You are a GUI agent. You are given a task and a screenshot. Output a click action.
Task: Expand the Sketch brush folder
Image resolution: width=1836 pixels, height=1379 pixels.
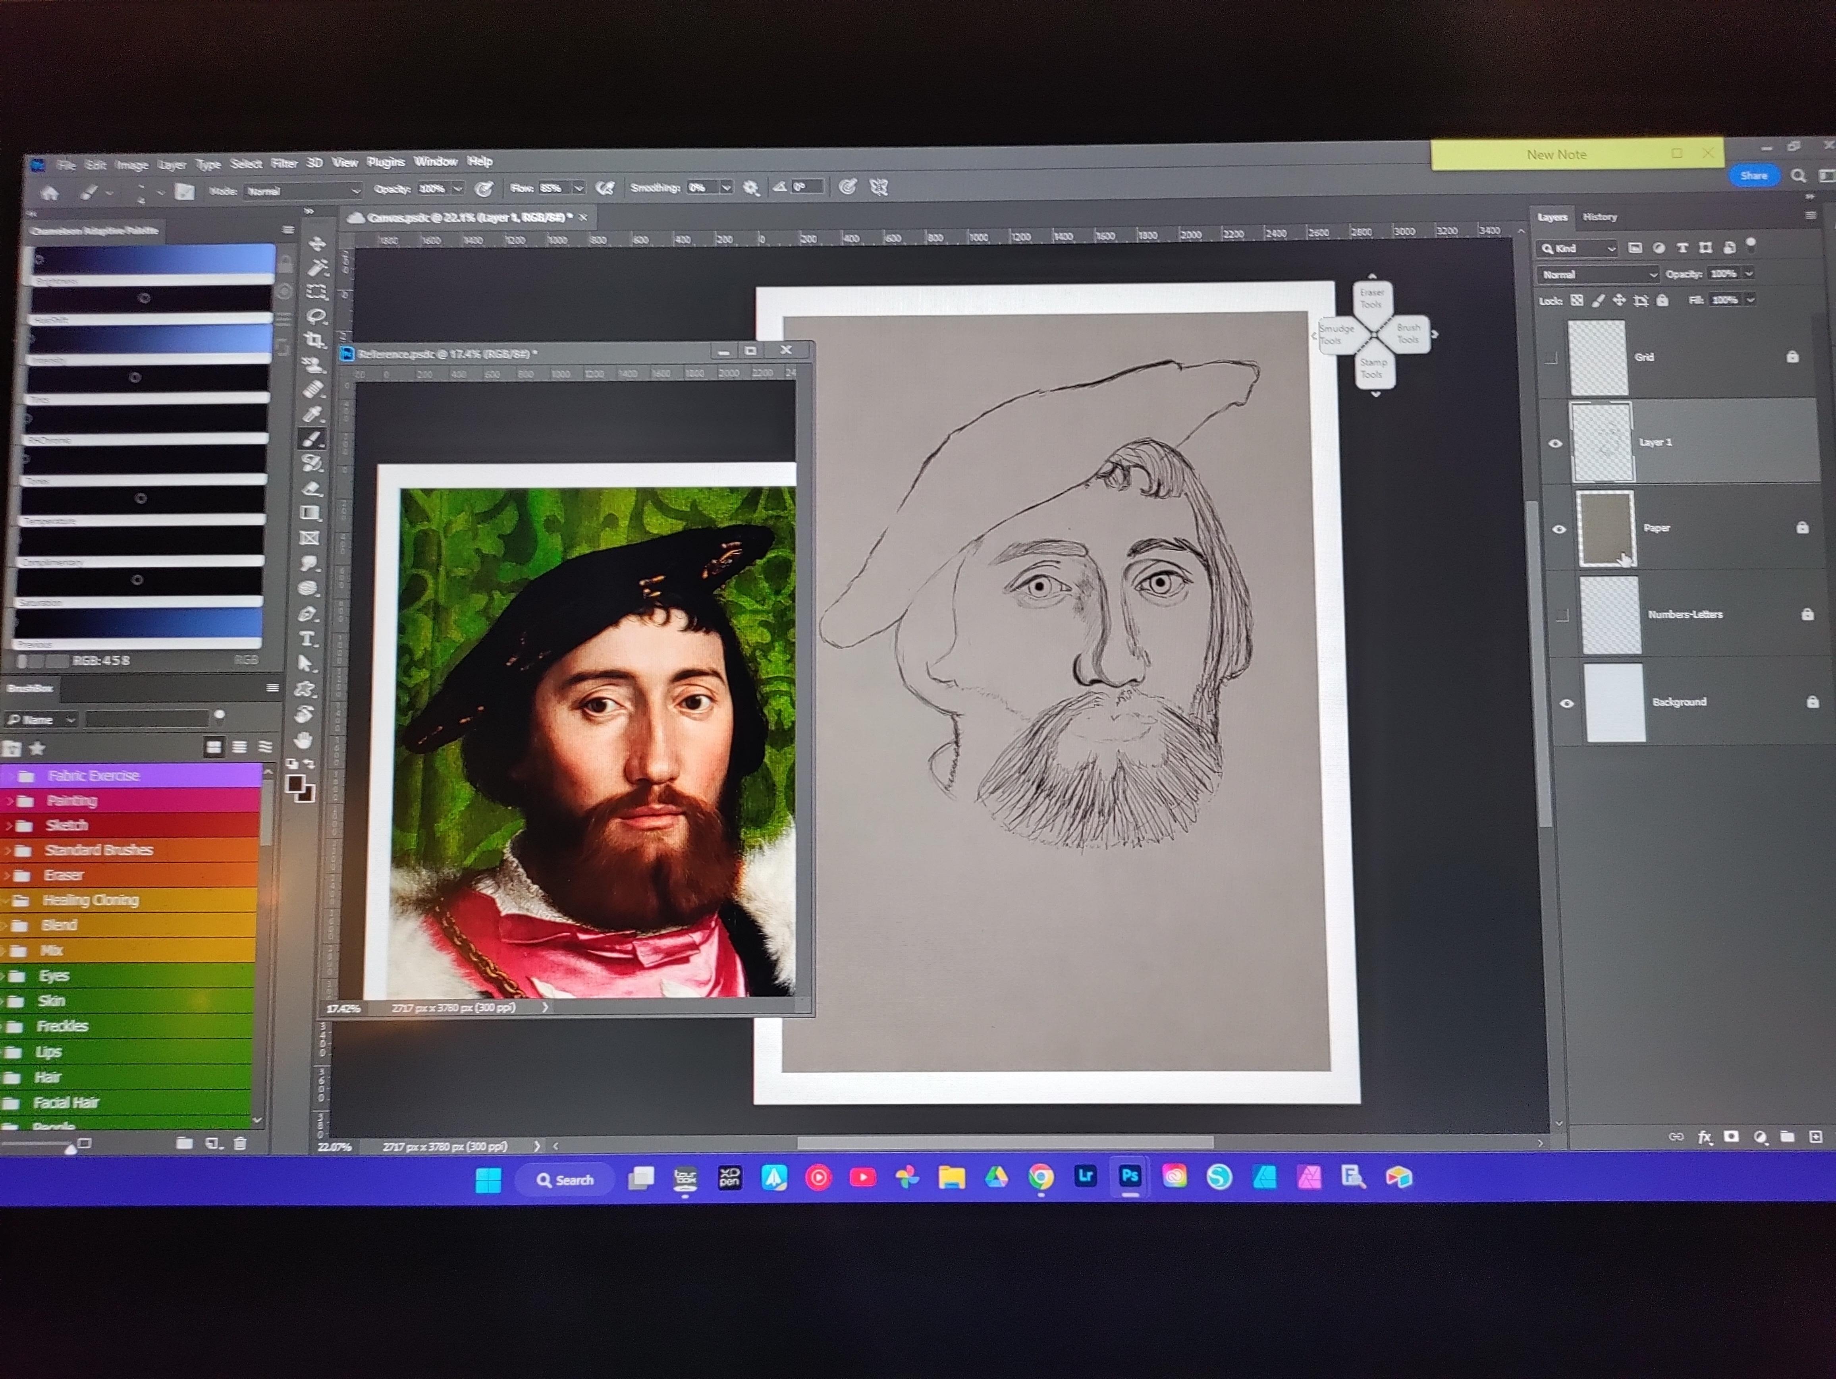coord(10,826)
